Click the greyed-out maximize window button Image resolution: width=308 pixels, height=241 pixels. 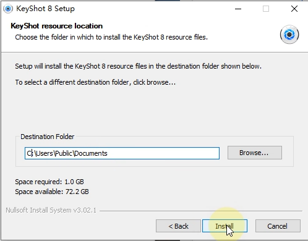click(266, 9)
